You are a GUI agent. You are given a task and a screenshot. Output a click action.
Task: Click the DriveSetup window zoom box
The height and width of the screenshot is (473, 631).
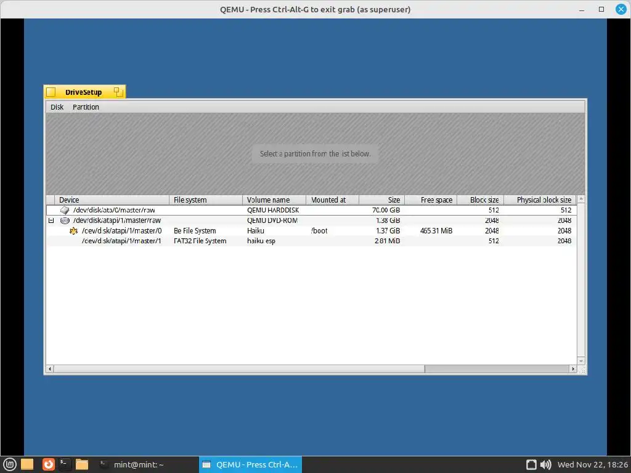[118, 92]
